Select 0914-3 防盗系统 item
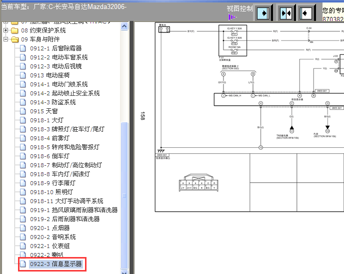Viewport: 344px width, 274px height. [x=53, y=102]
